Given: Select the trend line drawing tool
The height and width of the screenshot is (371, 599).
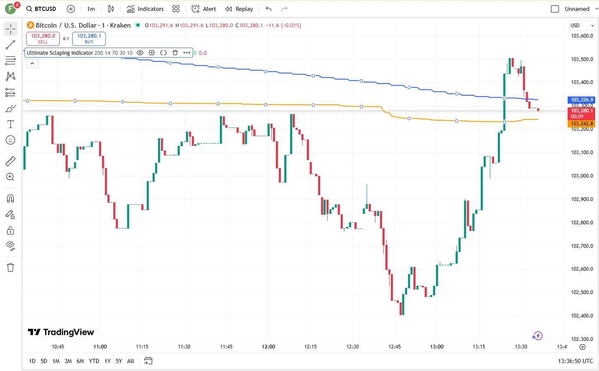Looking at the screenshot, I should point(10,45).
